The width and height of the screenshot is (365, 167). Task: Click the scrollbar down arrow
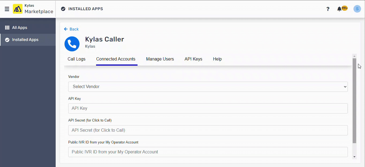pyautogui.click(x=355, y=157)
